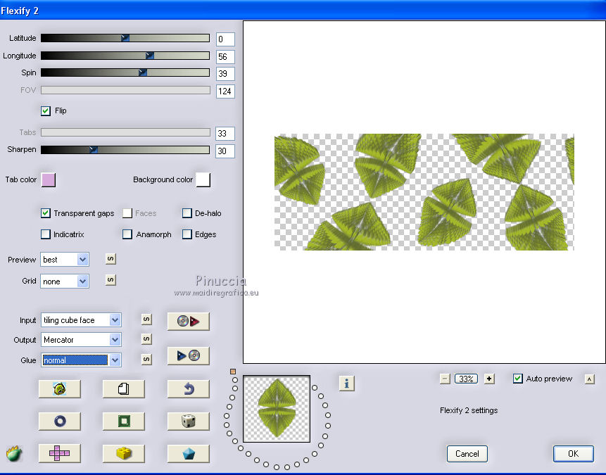Click the blue undo arrow button
The width and height of the screenshot is (606, 475).
click(x=188, y=389)
